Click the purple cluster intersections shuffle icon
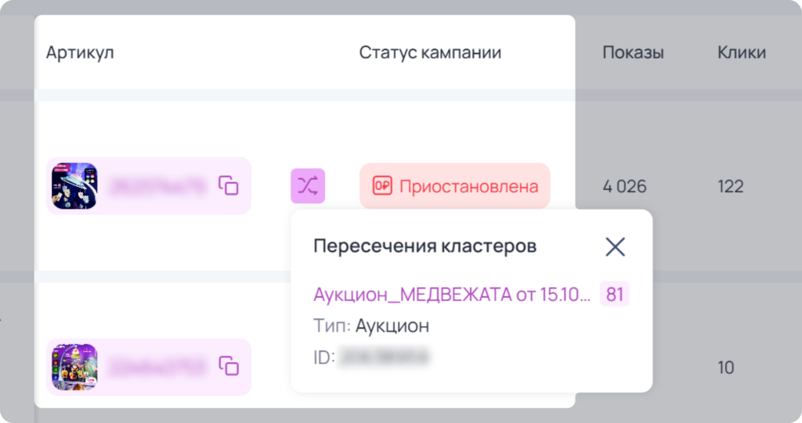 tap(308, 186)
